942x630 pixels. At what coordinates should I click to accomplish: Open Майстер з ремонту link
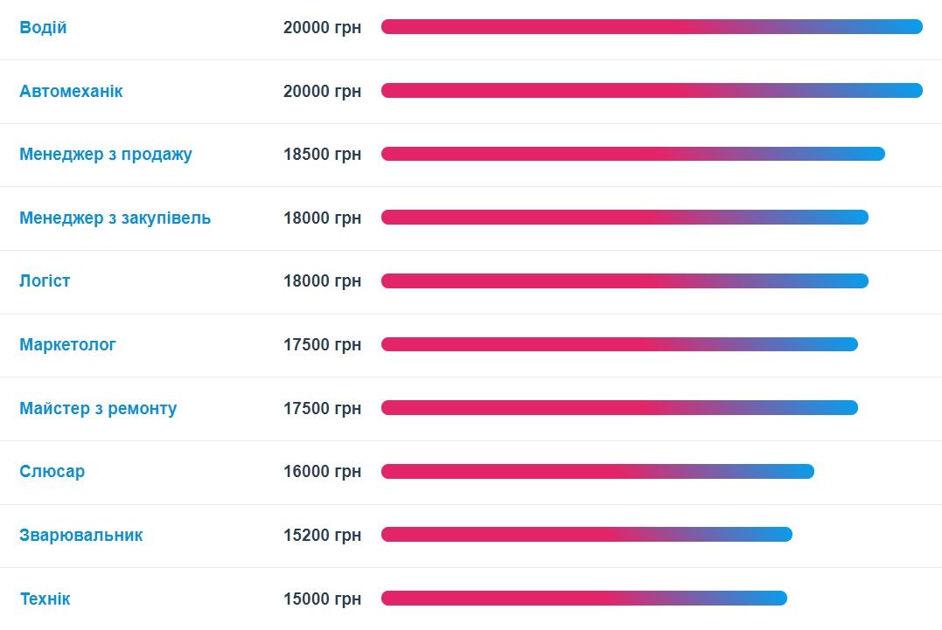pyautogui.click(x=98, y=408)
